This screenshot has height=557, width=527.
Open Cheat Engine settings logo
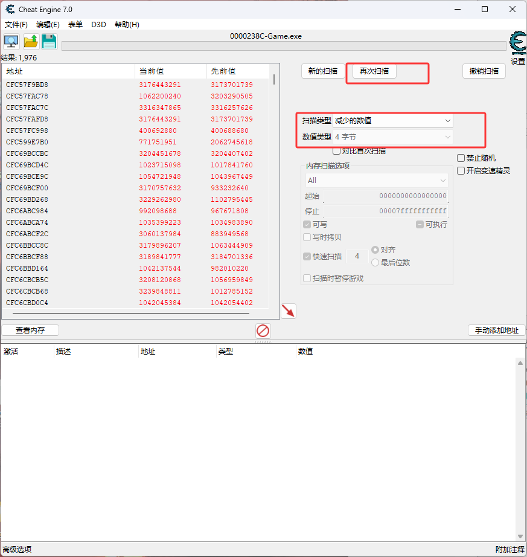(518, 43)
